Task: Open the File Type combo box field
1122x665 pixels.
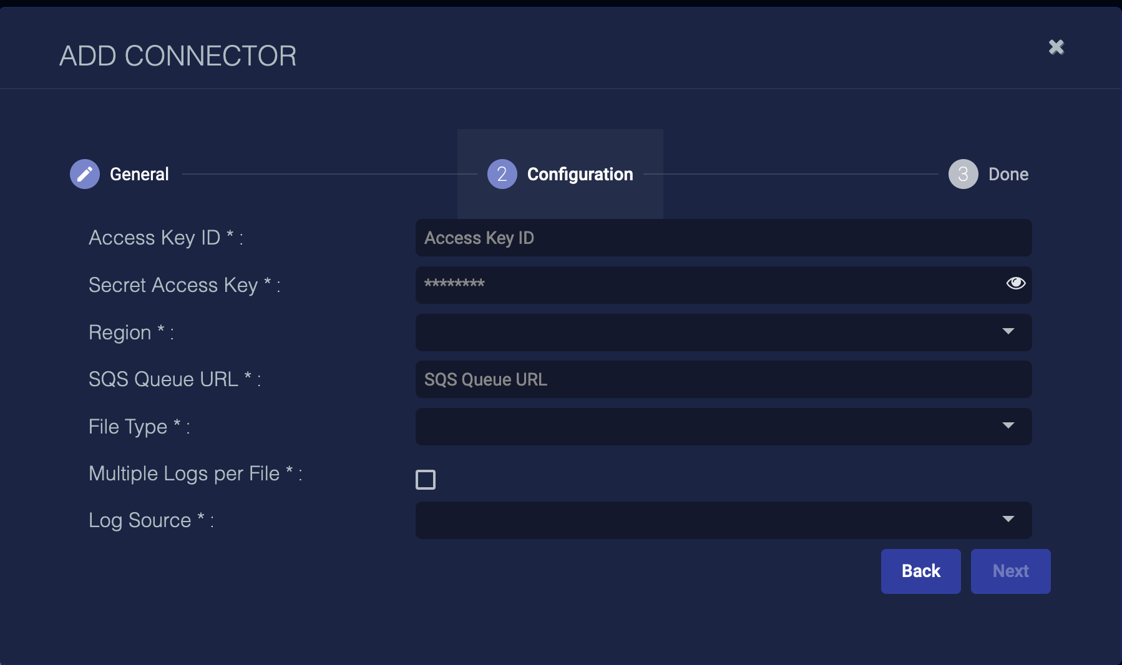Action: [705, 427]
